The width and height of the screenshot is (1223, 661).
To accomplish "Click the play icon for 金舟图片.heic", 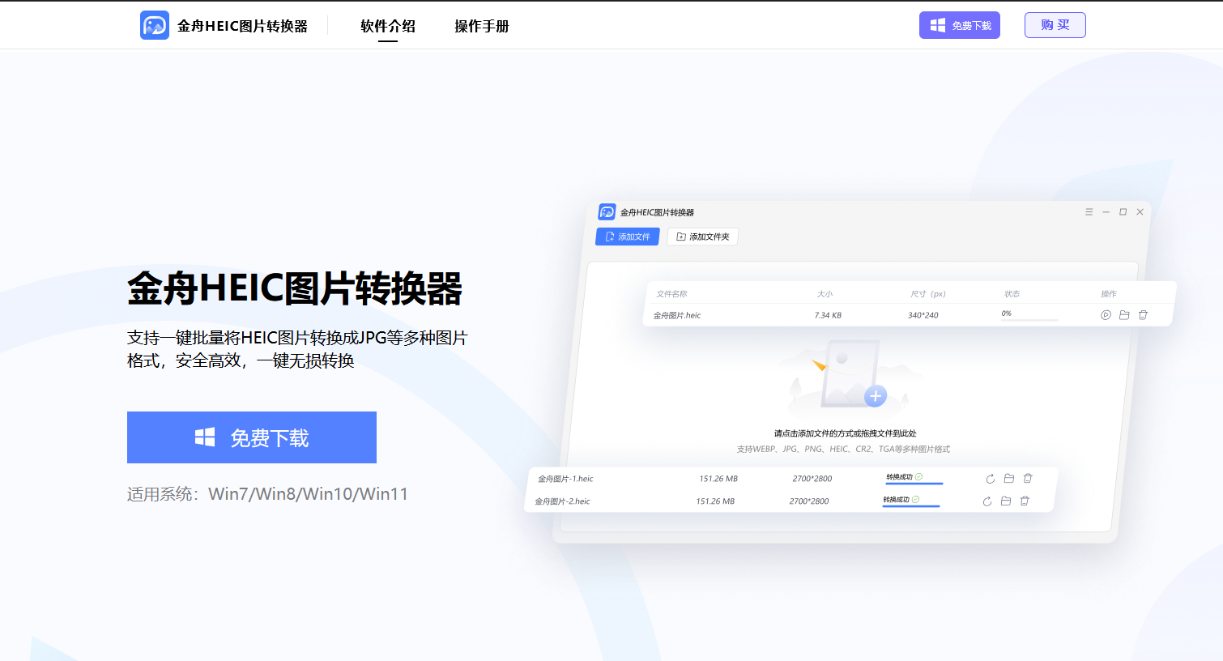I will pos(1106,315).
